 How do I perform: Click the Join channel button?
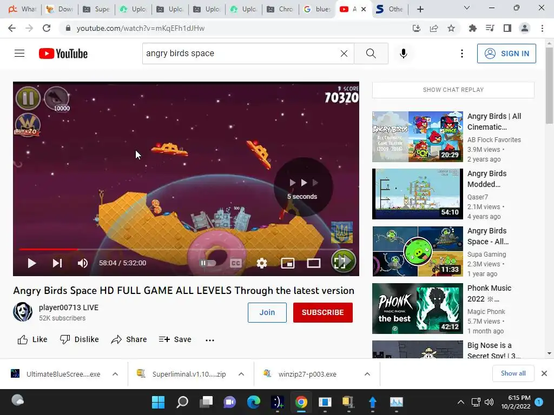click(x=267, y=312)
